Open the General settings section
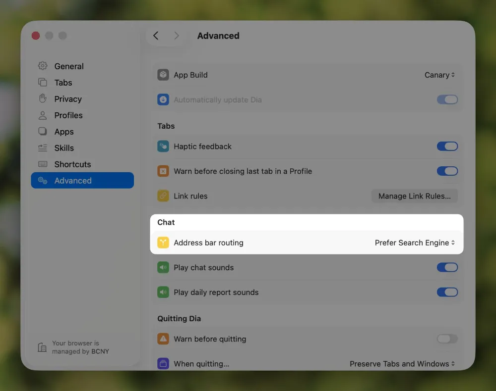496x391 pixels. (x=82, y=66)
